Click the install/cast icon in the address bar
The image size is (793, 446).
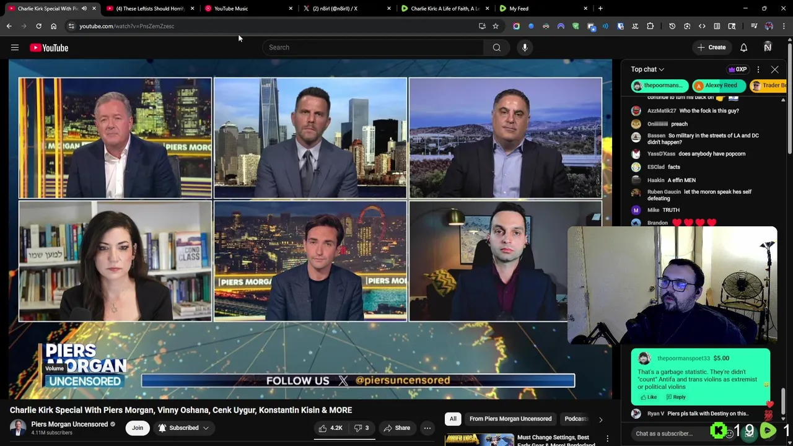[482, 26]
